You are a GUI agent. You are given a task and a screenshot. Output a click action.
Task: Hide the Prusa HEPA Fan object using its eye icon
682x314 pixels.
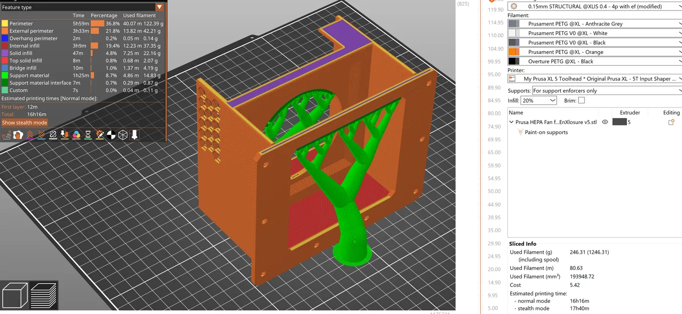pyautogui.click(x=605, y=122)
